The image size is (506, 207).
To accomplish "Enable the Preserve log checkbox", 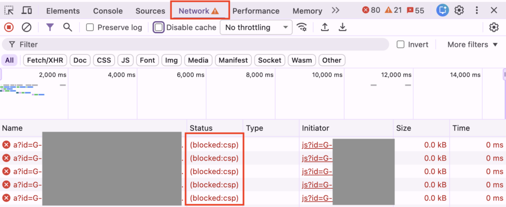I will pos(90,28).
